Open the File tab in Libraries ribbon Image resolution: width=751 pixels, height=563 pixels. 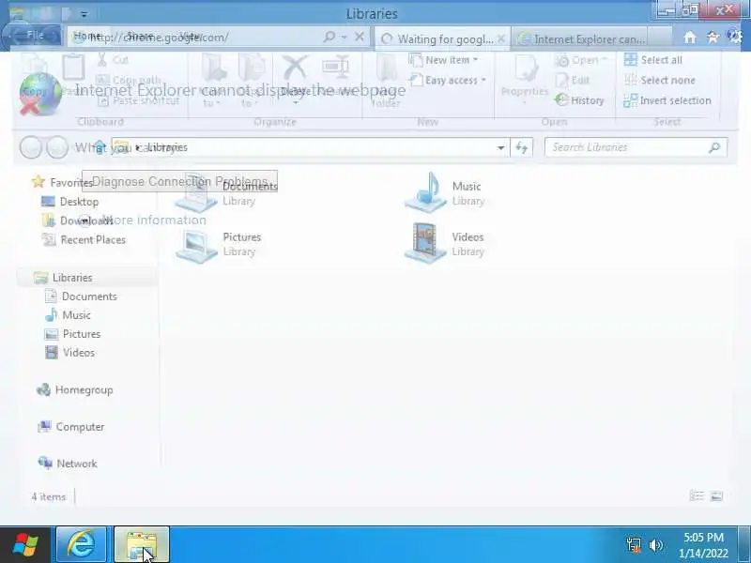tap(35, 35)
